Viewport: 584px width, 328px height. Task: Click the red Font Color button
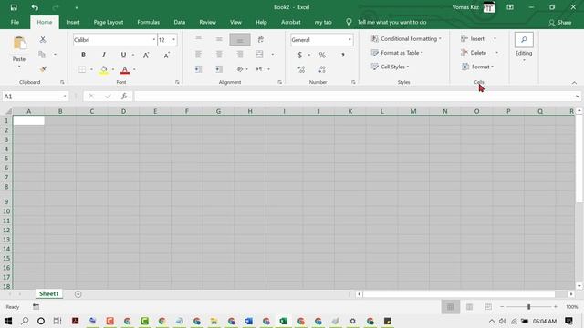(x=125, y=69)
